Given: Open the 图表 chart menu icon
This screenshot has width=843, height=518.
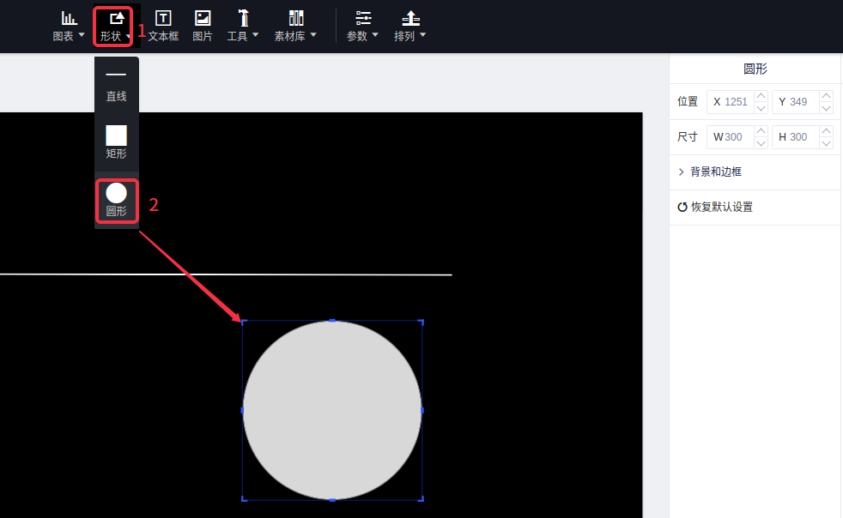Looking at the screenshot, I should 69,19.
